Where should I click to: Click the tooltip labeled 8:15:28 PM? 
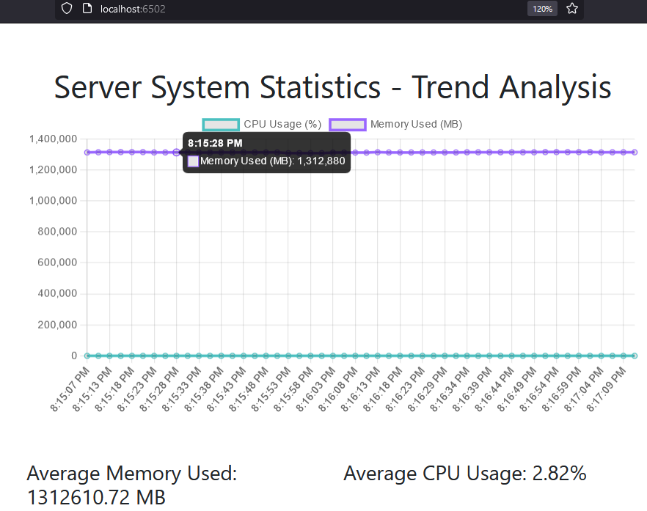click(x=213, y=142)
